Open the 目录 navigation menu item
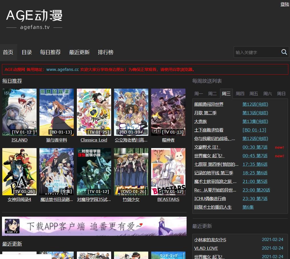This screenshot has width=290, height=259. coord(27,52)
